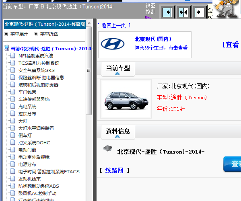The image size is (241, 201).
Task: Click the document icon beside 倒车灯
Action: click(x=13, y=135)
